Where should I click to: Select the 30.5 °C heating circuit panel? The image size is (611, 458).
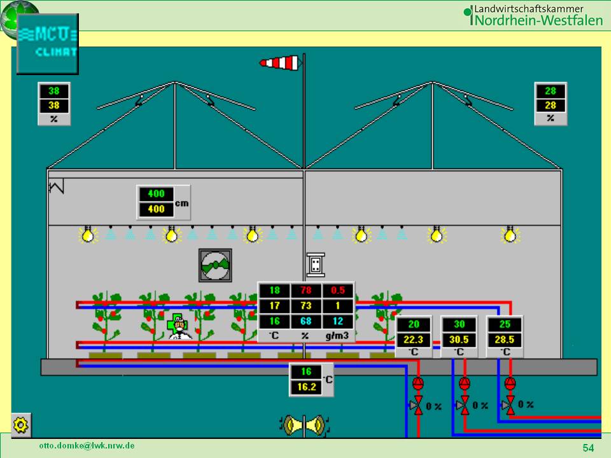[459, 337]
